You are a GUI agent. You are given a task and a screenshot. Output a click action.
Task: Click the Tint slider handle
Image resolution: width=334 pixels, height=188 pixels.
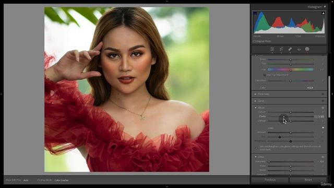click(290, 64)
